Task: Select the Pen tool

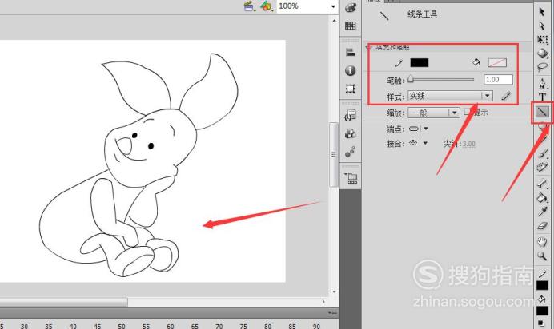Action: [542, 84]
